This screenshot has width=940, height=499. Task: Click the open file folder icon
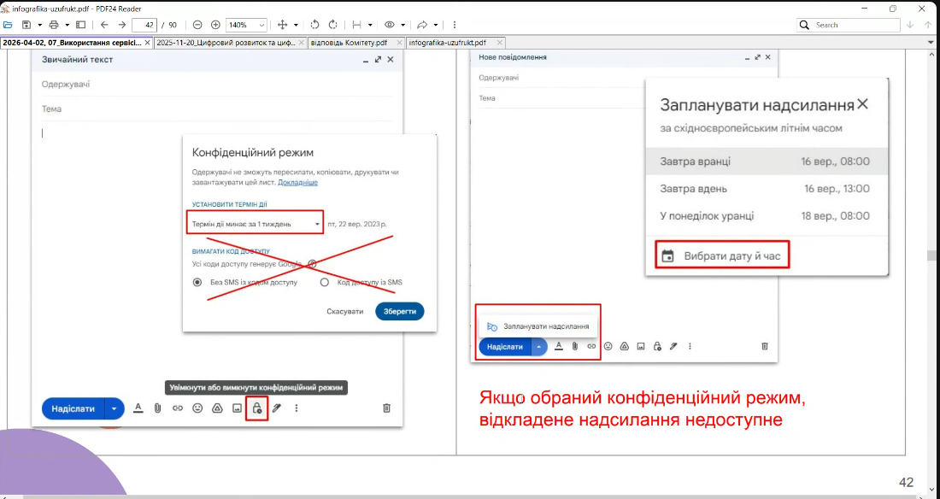coord(9,25)
